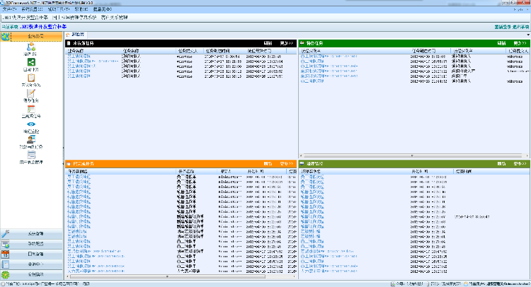Viewport: 531px width, 287px height.
Task: Open the window-with-globe icon navigation group
Action: pyautogui.click(x=5, y=244)
